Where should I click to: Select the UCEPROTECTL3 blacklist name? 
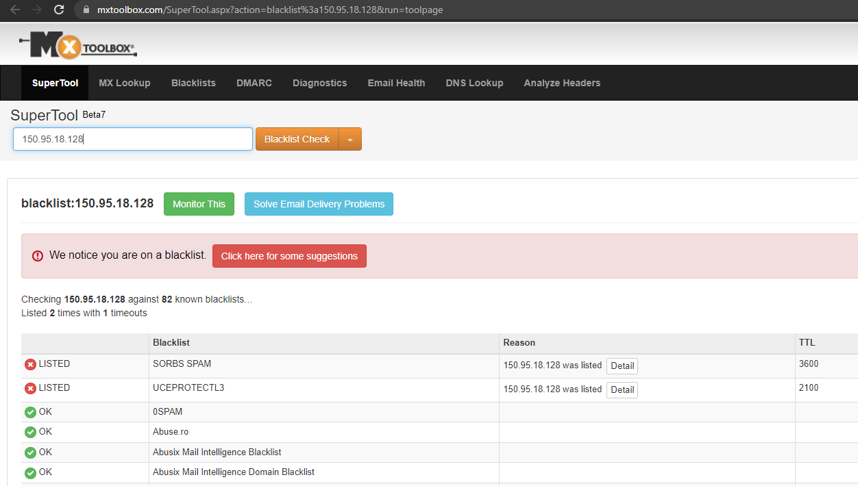point(188,387)
